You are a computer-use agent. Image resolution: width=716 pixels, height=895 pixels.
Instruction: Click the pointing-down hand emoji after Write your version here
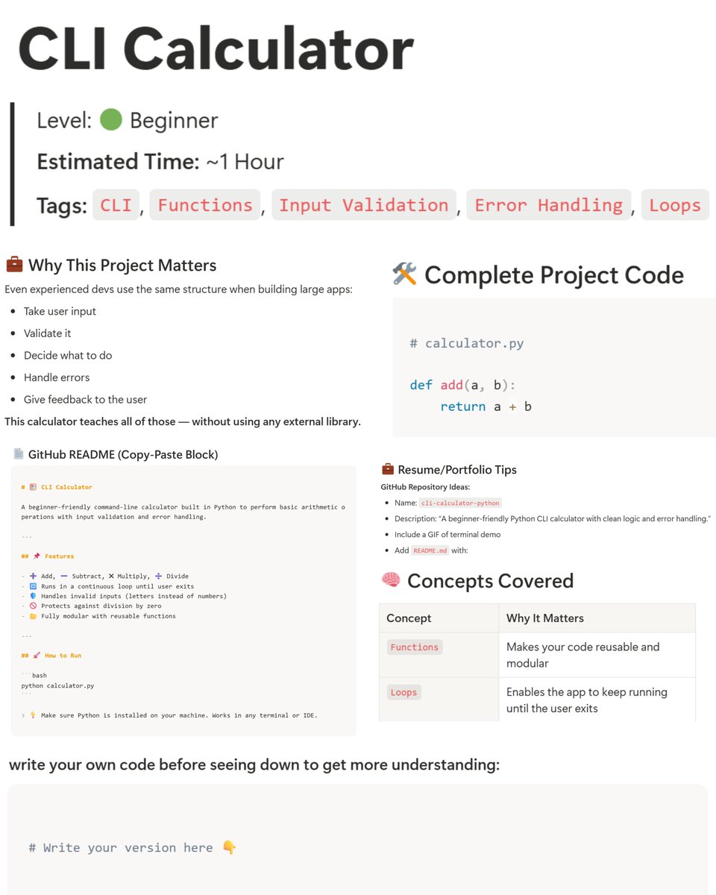click(x=229, y=847)
